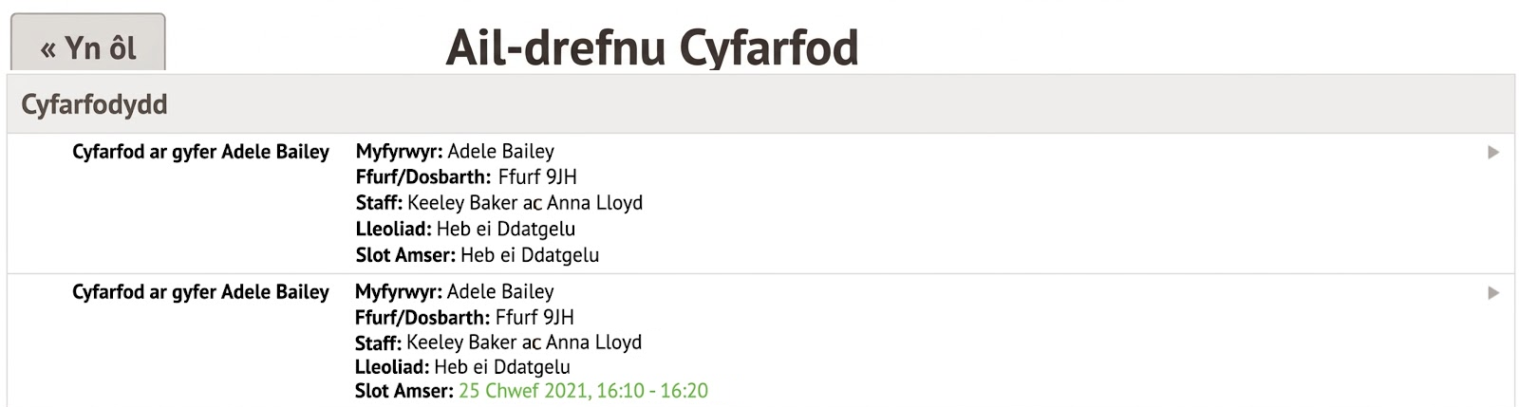Image resolution: width=1538 pixels, height=407 pixels.
Task: Click Keeley Baker in the second meeting's staff
Action: click(461, 342)
